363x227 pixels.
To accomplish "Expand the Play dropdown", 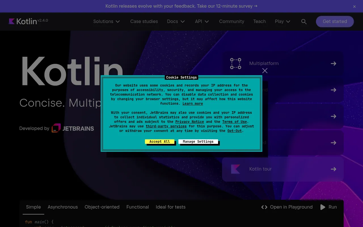I will click(283, 22).
